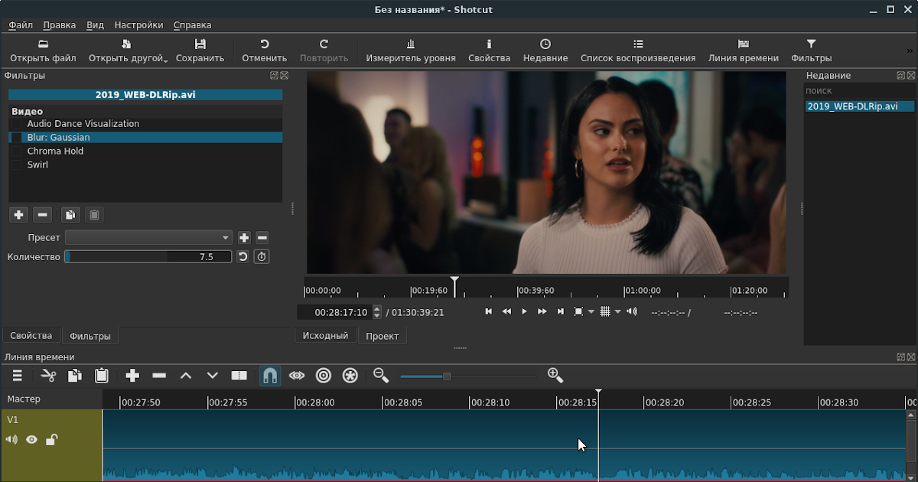918x482 pixels.
Task: Enable the Chroma Hold filter checkbox
Action: pos(17,151)
